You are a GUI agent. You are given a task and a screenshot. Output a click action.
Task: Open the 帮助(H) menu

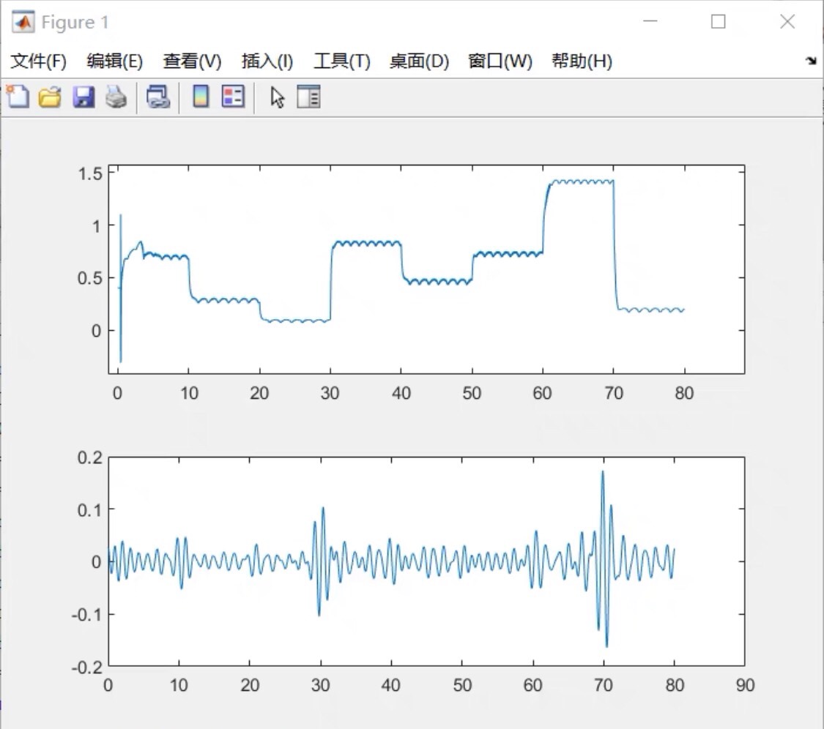coord(582,61)
